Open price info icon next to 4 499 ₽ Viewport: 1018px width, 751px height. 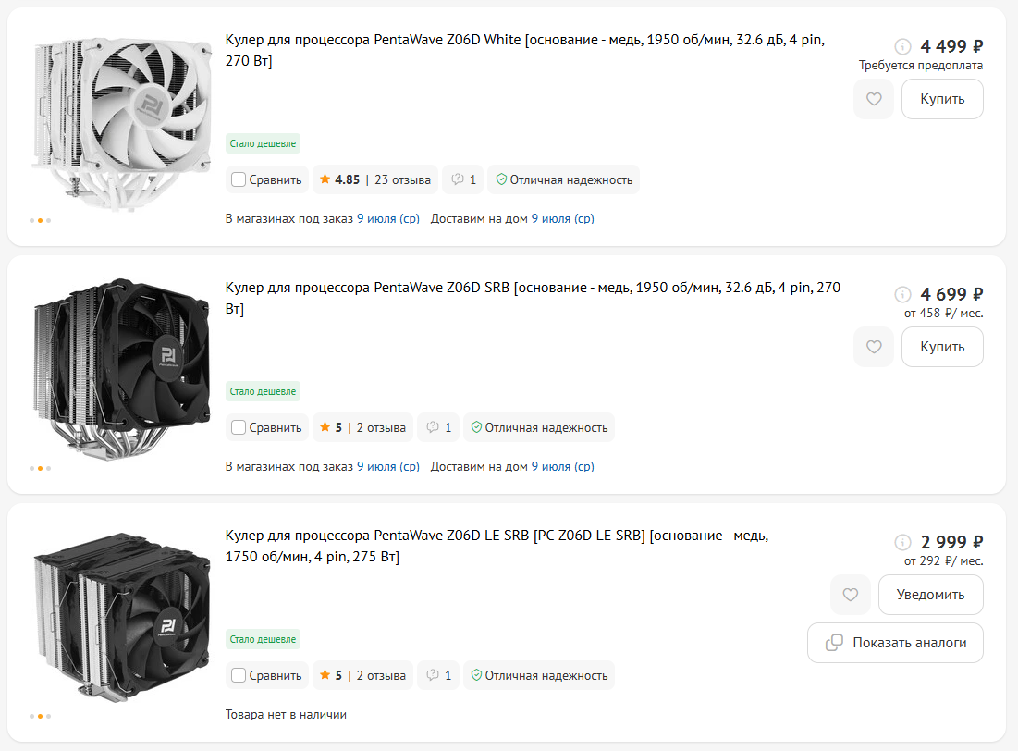point(902,46)
